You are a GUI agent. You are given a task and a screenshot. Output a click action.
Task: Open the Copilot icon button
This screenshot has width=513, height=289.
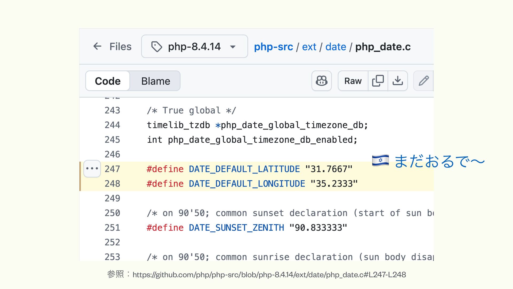click(321, 81)
